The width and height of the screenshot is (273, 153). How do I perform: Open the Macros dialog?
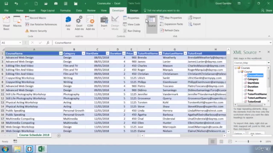pos(17,22)
